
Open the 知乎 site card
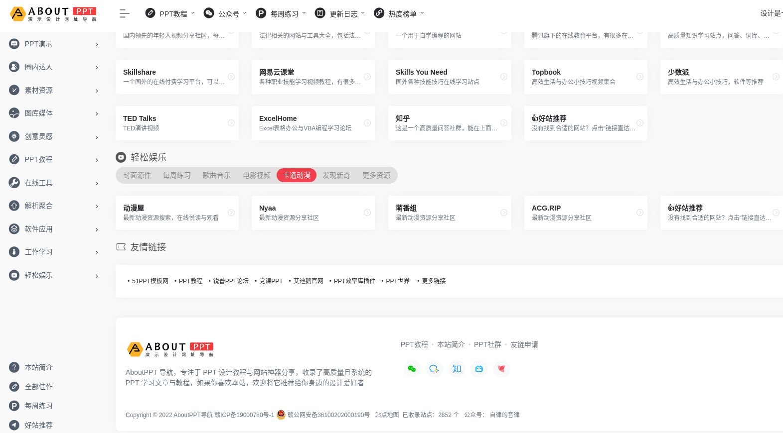tap(450, 123)
